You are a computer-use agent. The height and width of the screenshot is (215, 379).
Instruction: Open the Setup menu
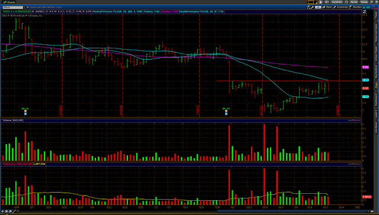click(364, 2)
